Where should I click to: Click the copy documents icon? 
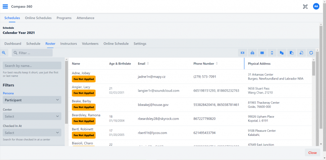(x=282, y=53)
